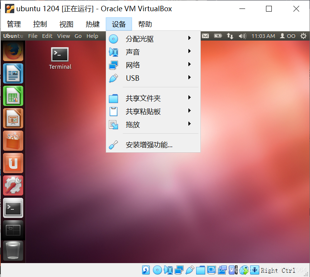Open the Workspace Switcher launcher icon
310x277 pixels.
click(x=13, y=230)
